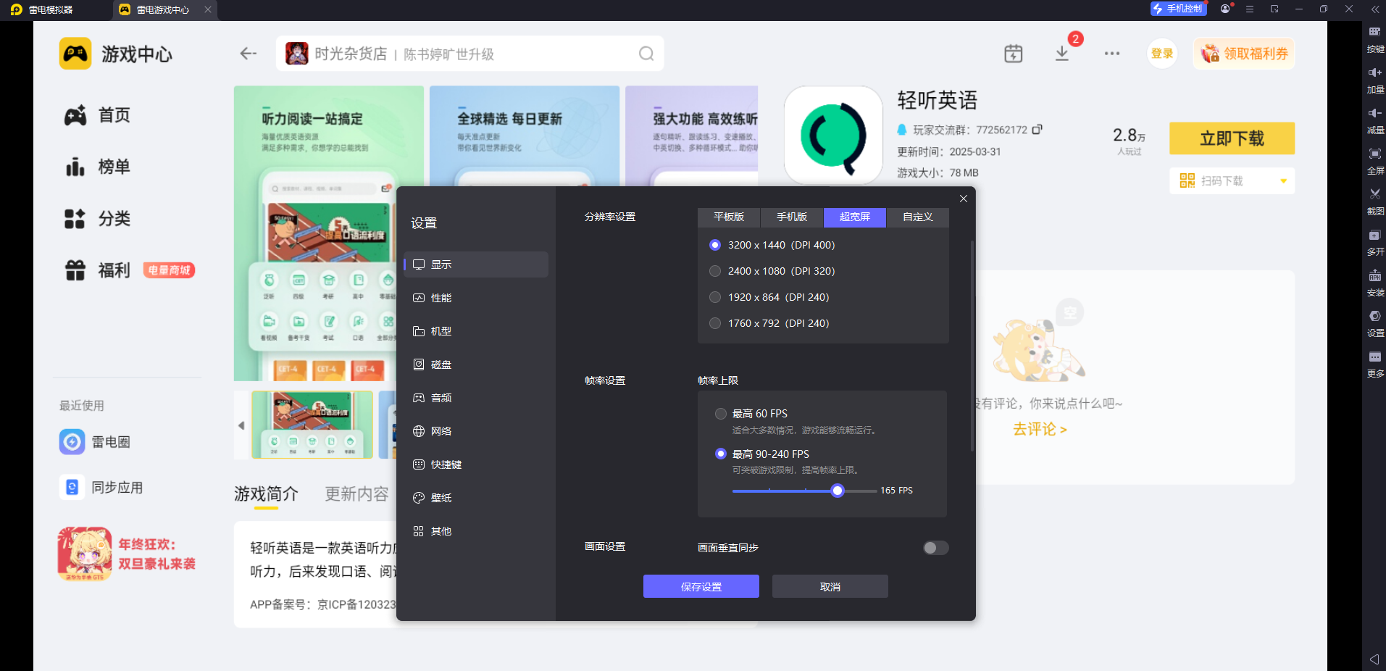
Task: Select the 1920 x 864 resolution
Action: [715, 297]
